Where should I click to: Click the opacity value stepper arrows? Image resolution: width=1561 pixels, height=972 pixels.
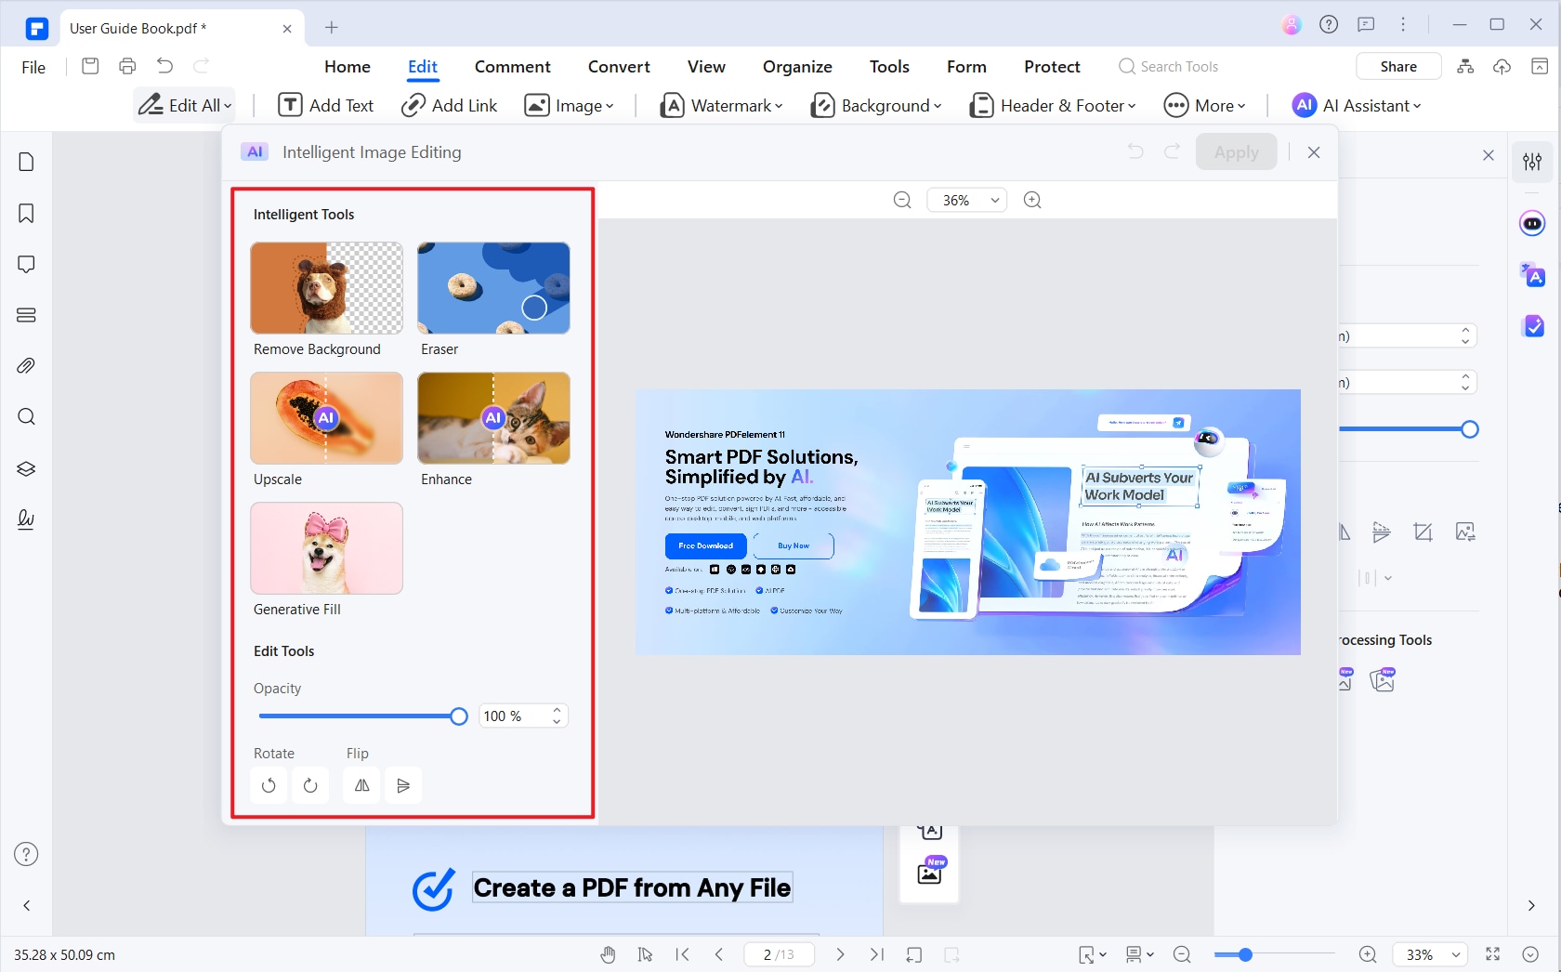[x=557, y=716]
